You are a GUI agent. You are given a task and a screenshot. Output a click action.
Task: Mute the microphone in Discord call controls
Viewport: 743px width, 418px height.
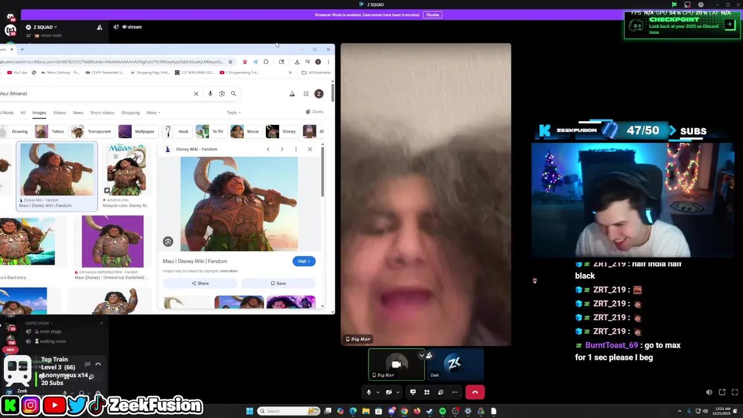(x=369, y=392)
